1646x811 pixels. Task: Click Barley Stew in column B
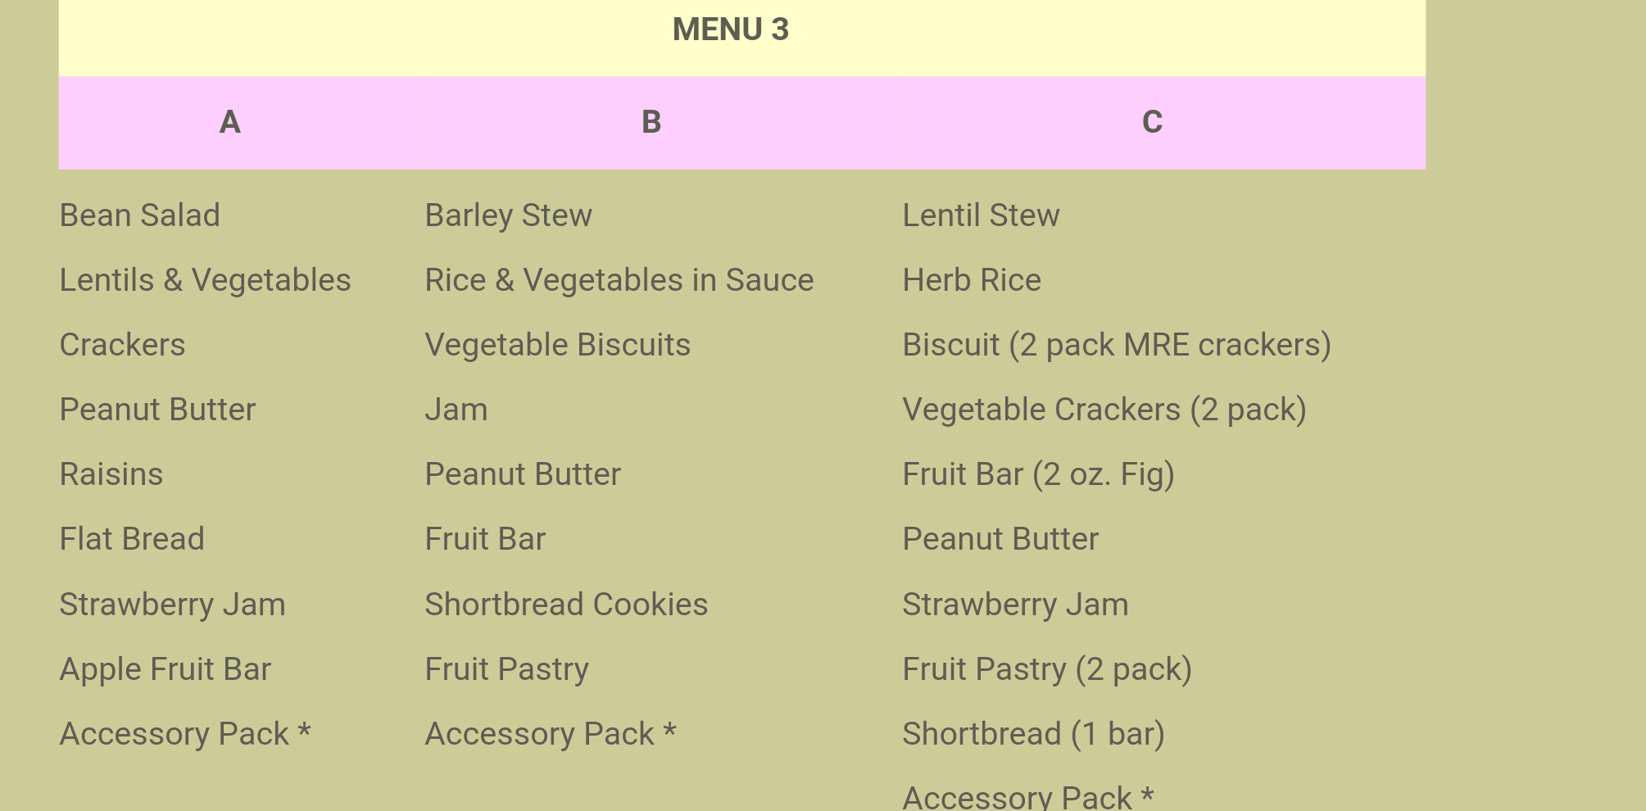click(508, 215)
